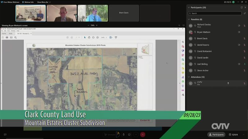Click the Protect shield tool in Acrobat pane
The width and height of the screenshot is (248, 139).
[183, 86]
